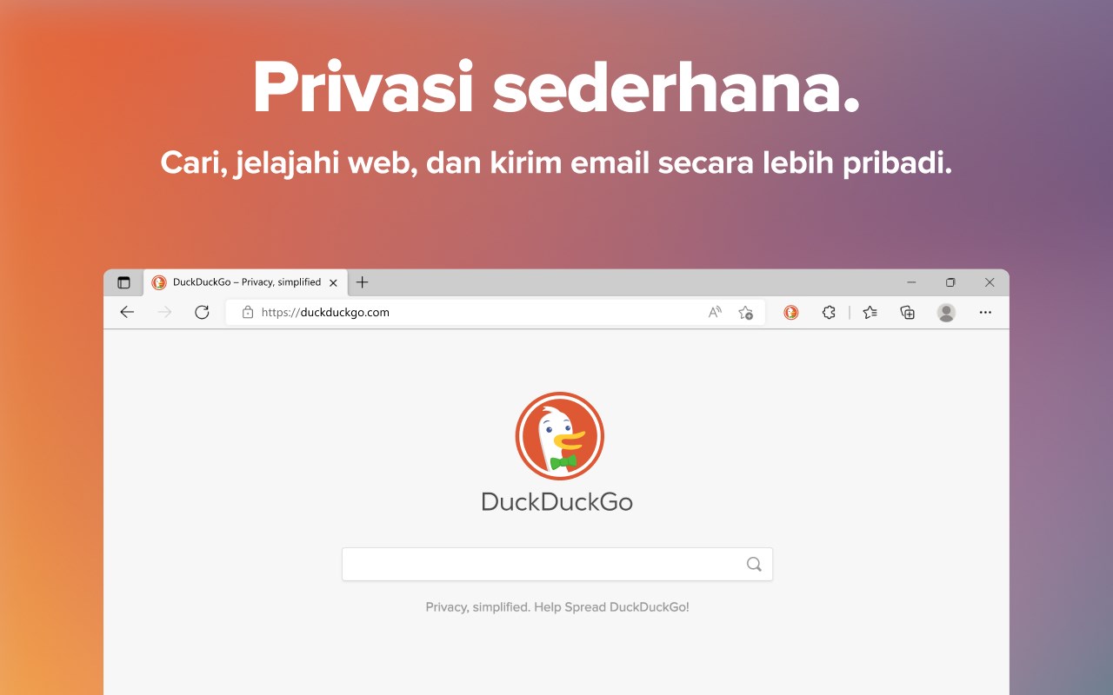Viewport: 1113px width, 695px height.
Task: View site info via the lock icon
Action: point(248,312)
